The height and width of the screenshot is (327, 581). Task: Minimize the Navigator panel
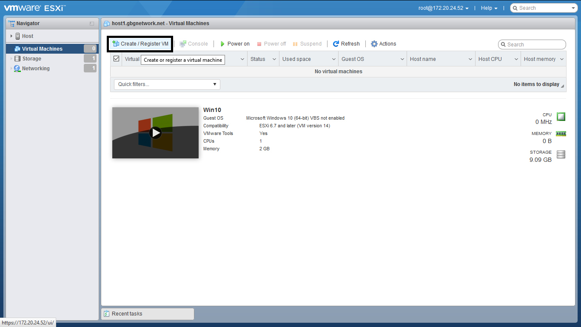(x=92, y=24)
